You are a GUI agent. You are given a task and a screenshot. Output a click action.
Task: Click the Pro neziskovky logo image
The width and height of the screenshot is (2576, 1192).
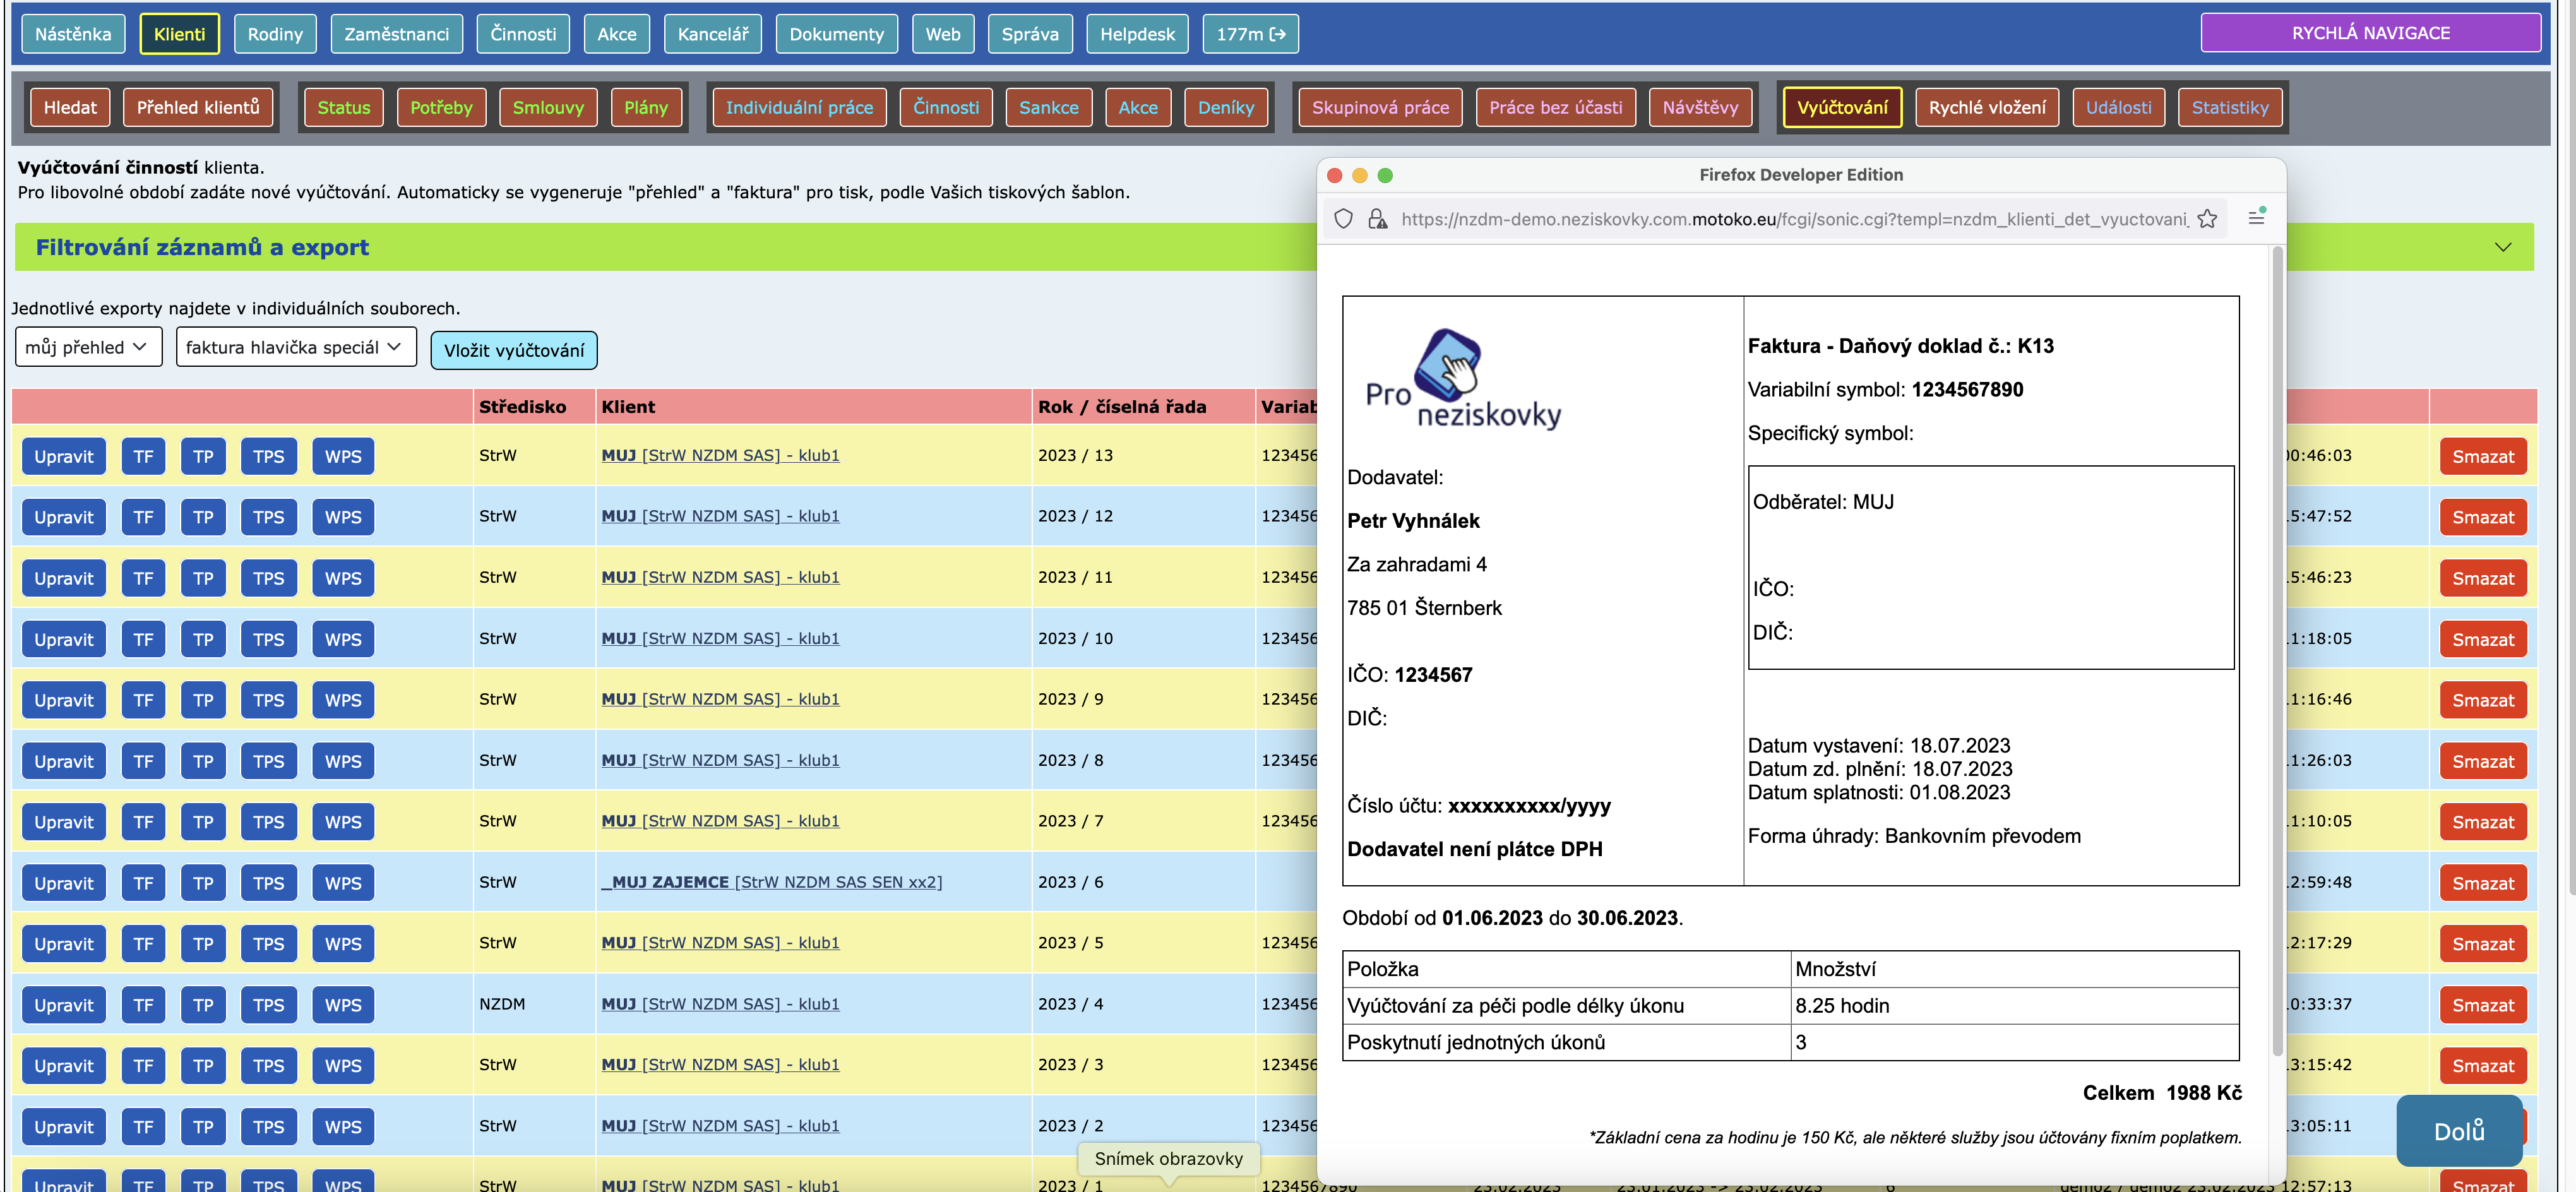[1463, 380]
